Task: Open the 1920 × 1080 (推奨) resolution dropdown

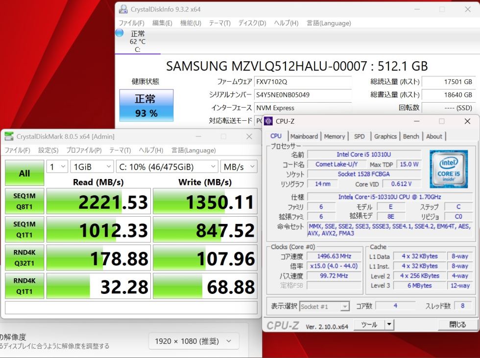Action: (193, 341)
